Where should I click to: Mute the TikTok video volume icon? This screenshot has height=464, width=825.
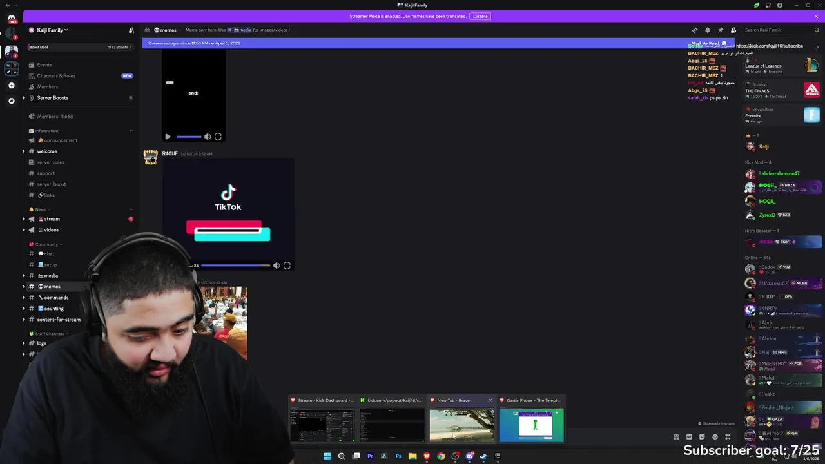[277, 266]
